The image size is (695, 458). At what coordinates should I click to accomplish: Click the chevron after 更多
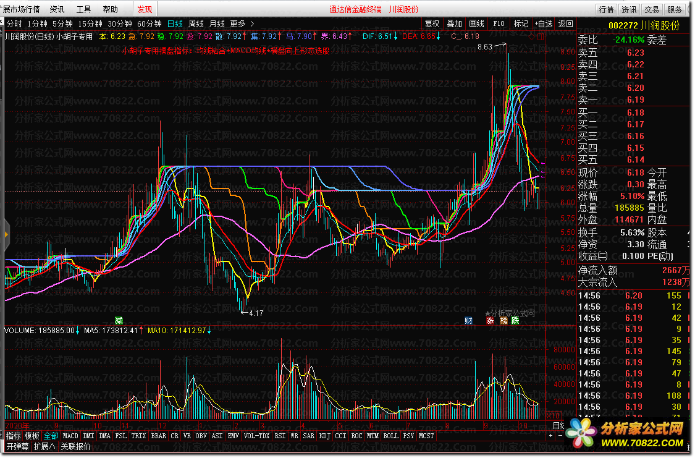pyautogui.click(x=252, y=24)
